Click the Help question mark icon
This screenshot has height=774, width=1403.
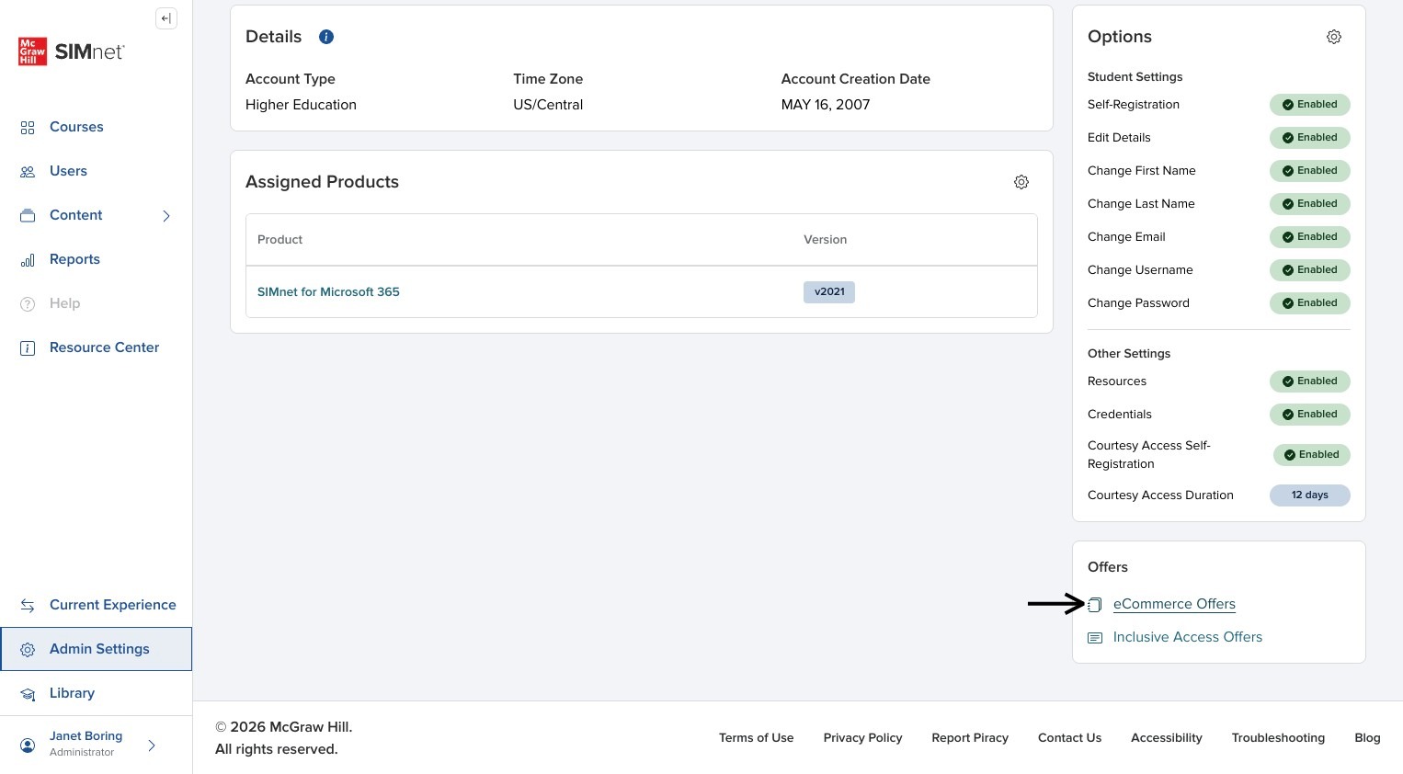[28, 304]
